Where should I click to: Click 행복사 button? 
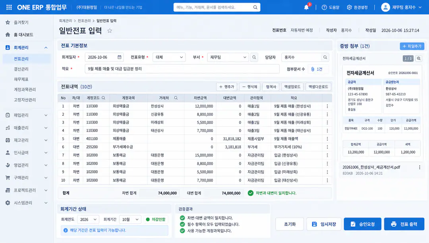[271, 87]
